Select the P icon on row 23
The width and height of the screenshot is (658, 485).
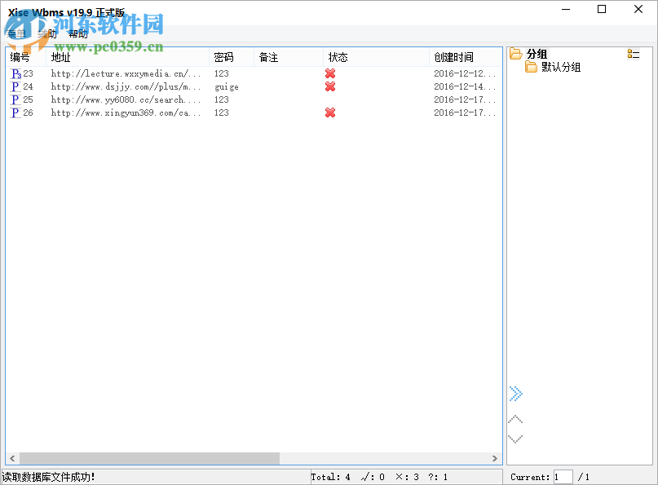click(x=16, y=73)
